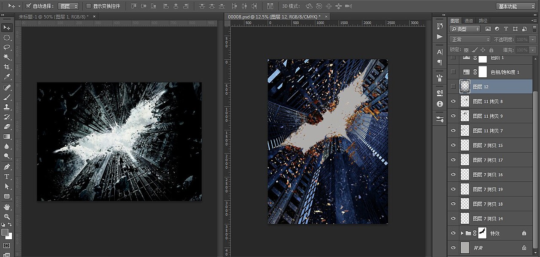Select the Crop tool

coord(7,67)
